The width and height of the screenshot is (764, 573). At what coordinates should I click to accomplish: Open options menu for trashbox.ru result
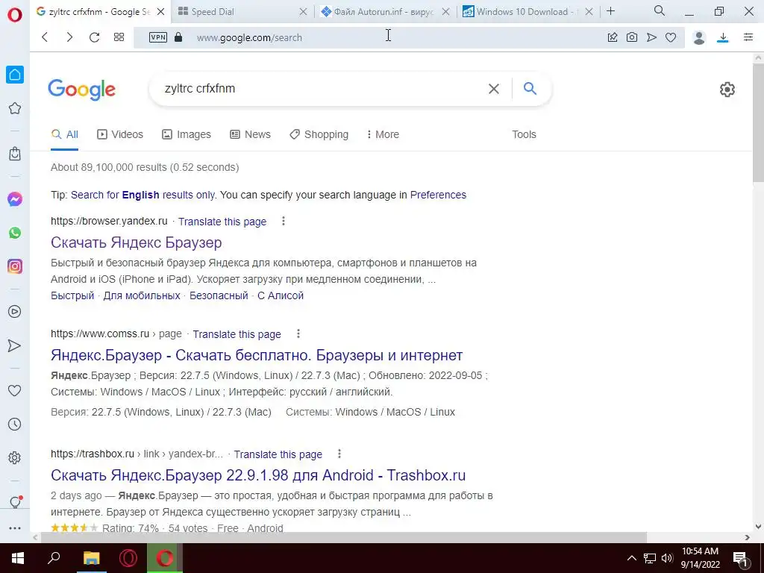(x=339, y=454)
